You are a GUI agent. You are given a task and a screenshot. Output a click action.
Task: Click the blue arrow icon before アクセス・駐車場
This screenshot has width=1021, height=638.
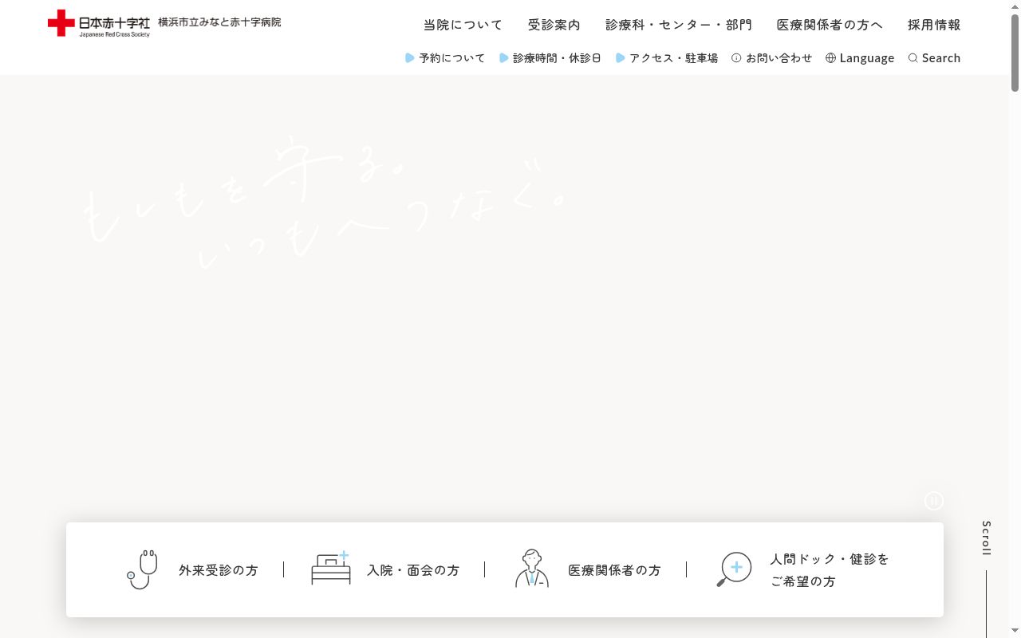pos(621,58)
